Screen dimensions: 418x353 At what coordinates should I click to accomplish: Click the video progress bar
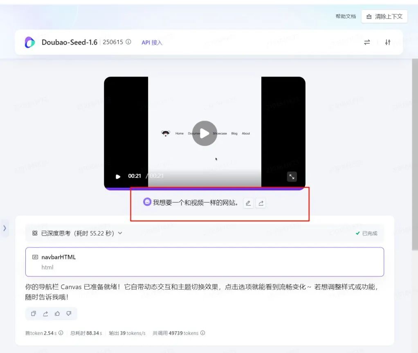(205, 189)
